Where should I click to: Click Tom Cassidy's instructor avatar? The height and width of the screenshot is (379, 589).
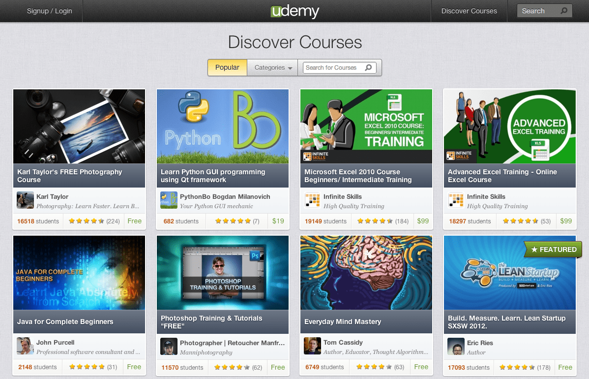(x=312, y=346)
